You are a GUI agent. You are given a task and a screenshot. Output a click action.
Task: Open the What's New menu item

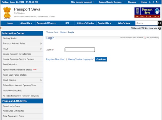(x=124, y=23)
